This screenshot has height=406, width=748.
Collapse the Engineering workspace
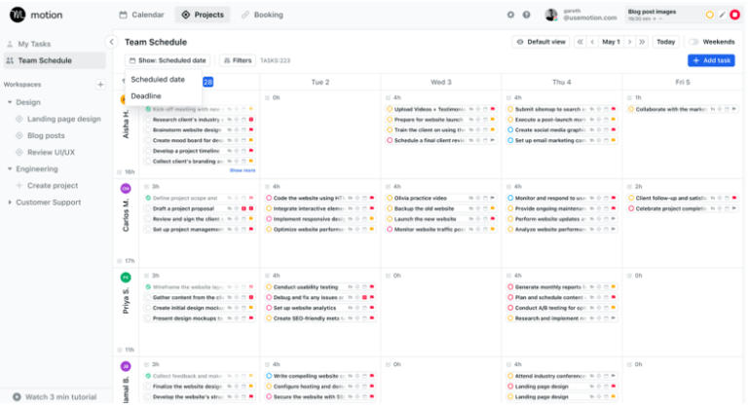pyautogui.click(x=10, y=168)
